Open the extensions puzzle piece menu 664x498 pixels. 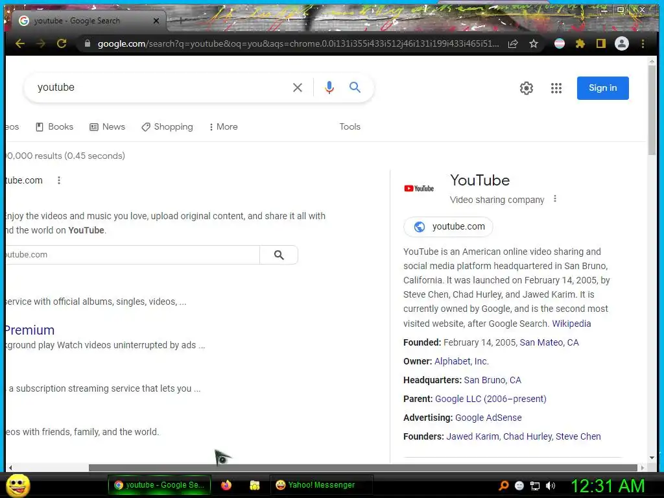click(580, 43)
